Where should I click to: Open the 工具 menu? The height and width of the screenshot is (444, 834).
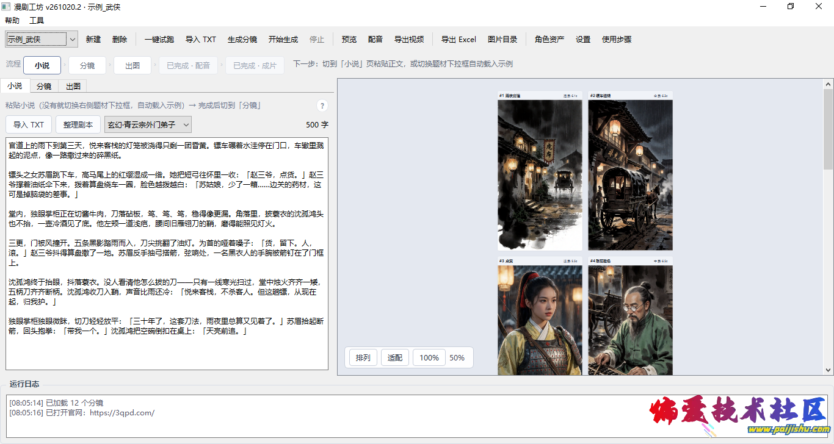37,20
